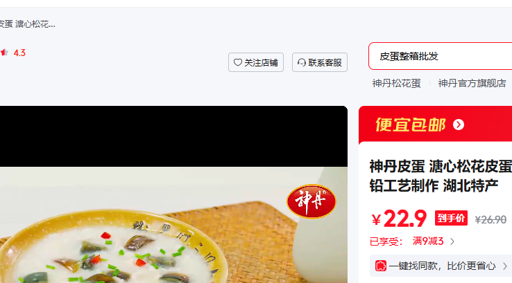Expand the 满9减3 promotion chevron
512x283 pixels.
click(x=452, y=241)
